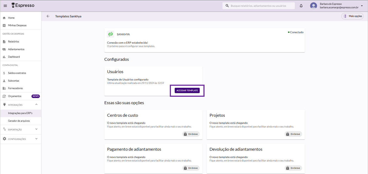Select Integrações para ERP's
This screenshot has height=174, width=368.
[x=21, y=113]
